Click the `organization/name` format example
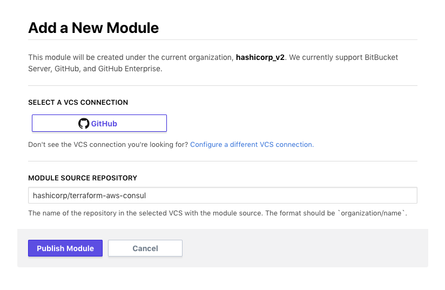Image resolution: width=445 pixels, height=290 pixels. click(372, 213)
